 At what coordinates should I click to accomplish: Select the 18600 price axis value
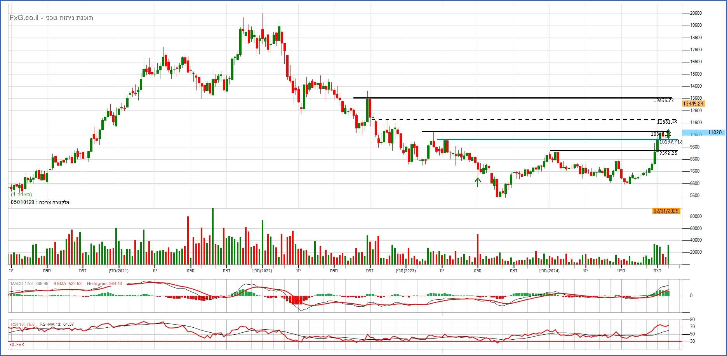pyautogui.click(x=696, y=38)
